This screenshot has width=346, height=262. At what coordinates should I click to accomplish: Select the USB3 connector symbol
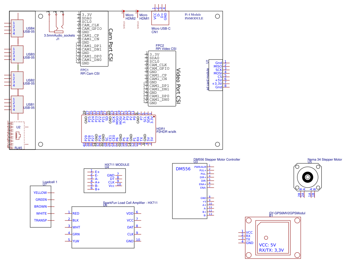(x=17, y=54)
